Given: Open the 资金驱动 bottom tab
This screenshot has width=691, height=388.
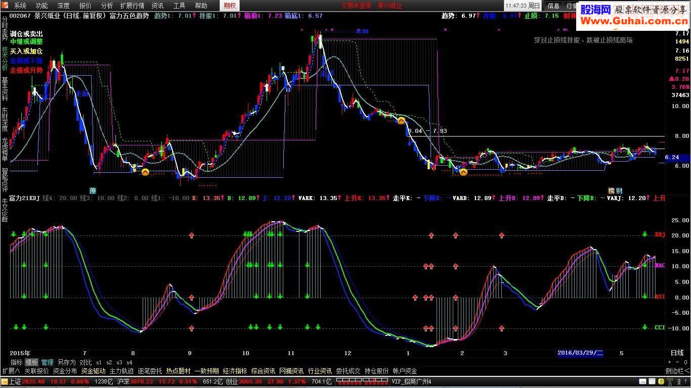Looking at the screenshot, I should (x=93, y=371).
